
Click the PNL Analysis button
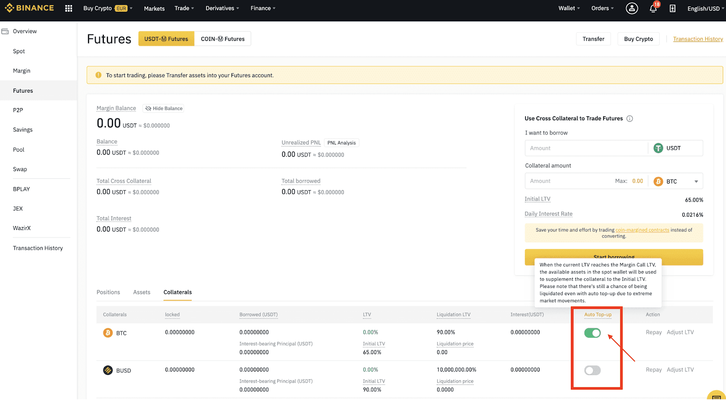[x=341, y=143]
